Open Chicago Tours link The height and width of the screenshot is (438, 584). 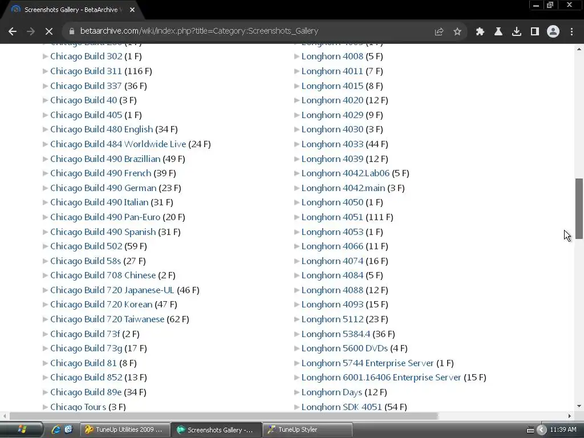tap(78, 407)
